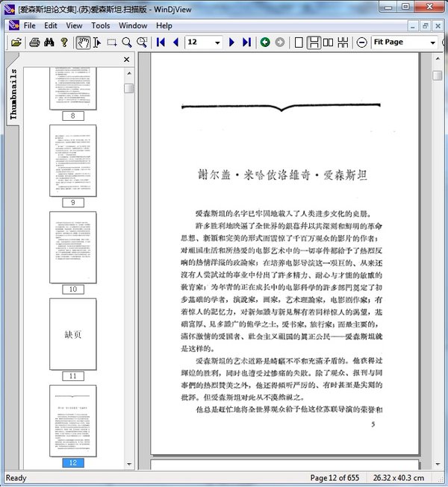The image size is (448, 487).
Task: Open the File menu
Action: [x=30, y=25]
